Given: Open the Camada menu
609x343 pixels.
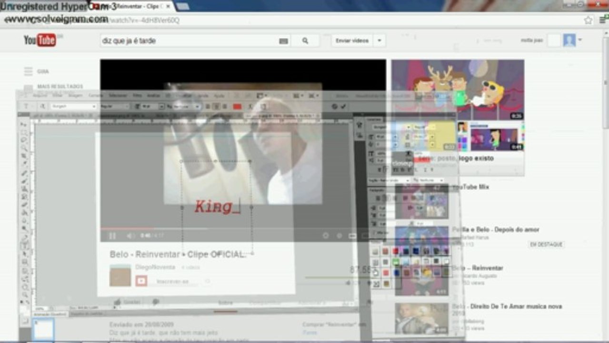Looking at the screenshot, I should coord(95,95).
